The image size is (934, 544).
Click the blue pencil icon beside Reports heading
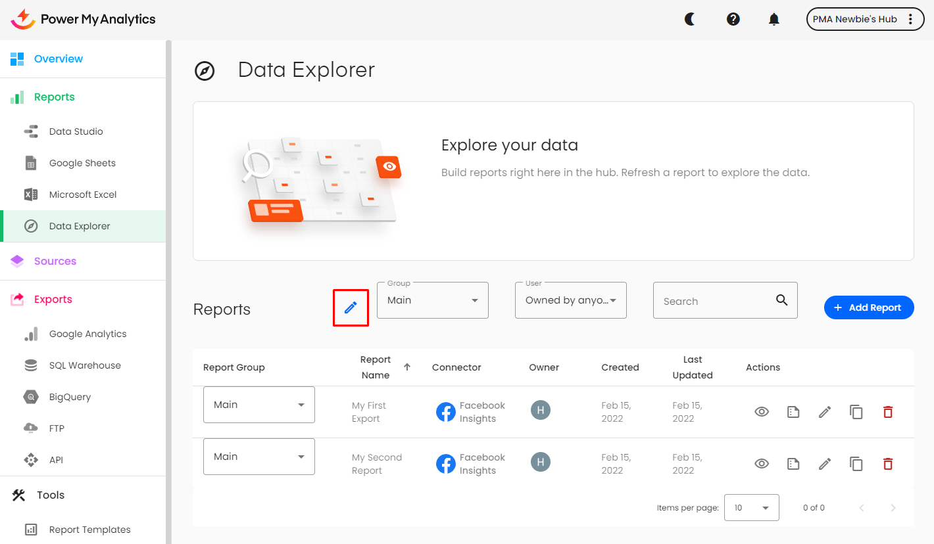[351, 307]
